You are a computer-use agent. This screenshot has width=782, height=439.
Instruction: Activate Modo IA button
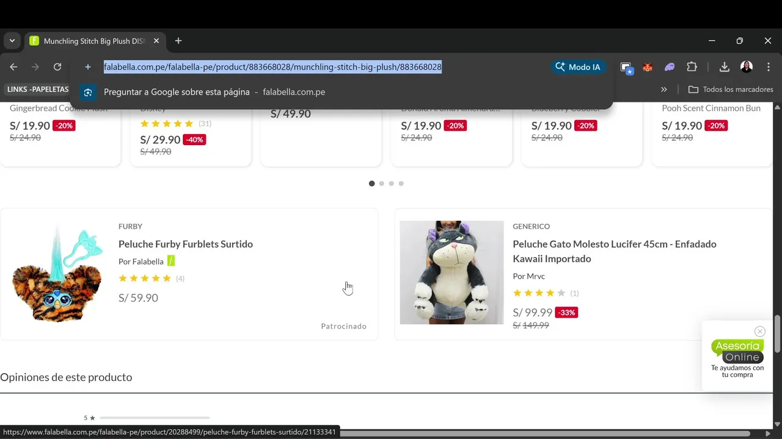click(x=578, y=67)
